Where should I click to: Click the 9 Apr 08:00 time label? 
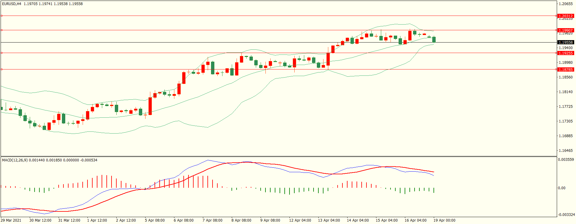(270, 220)
